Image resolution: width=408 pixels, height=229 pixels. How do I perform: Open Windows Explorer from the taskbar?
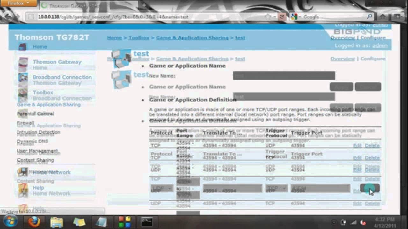57,222
